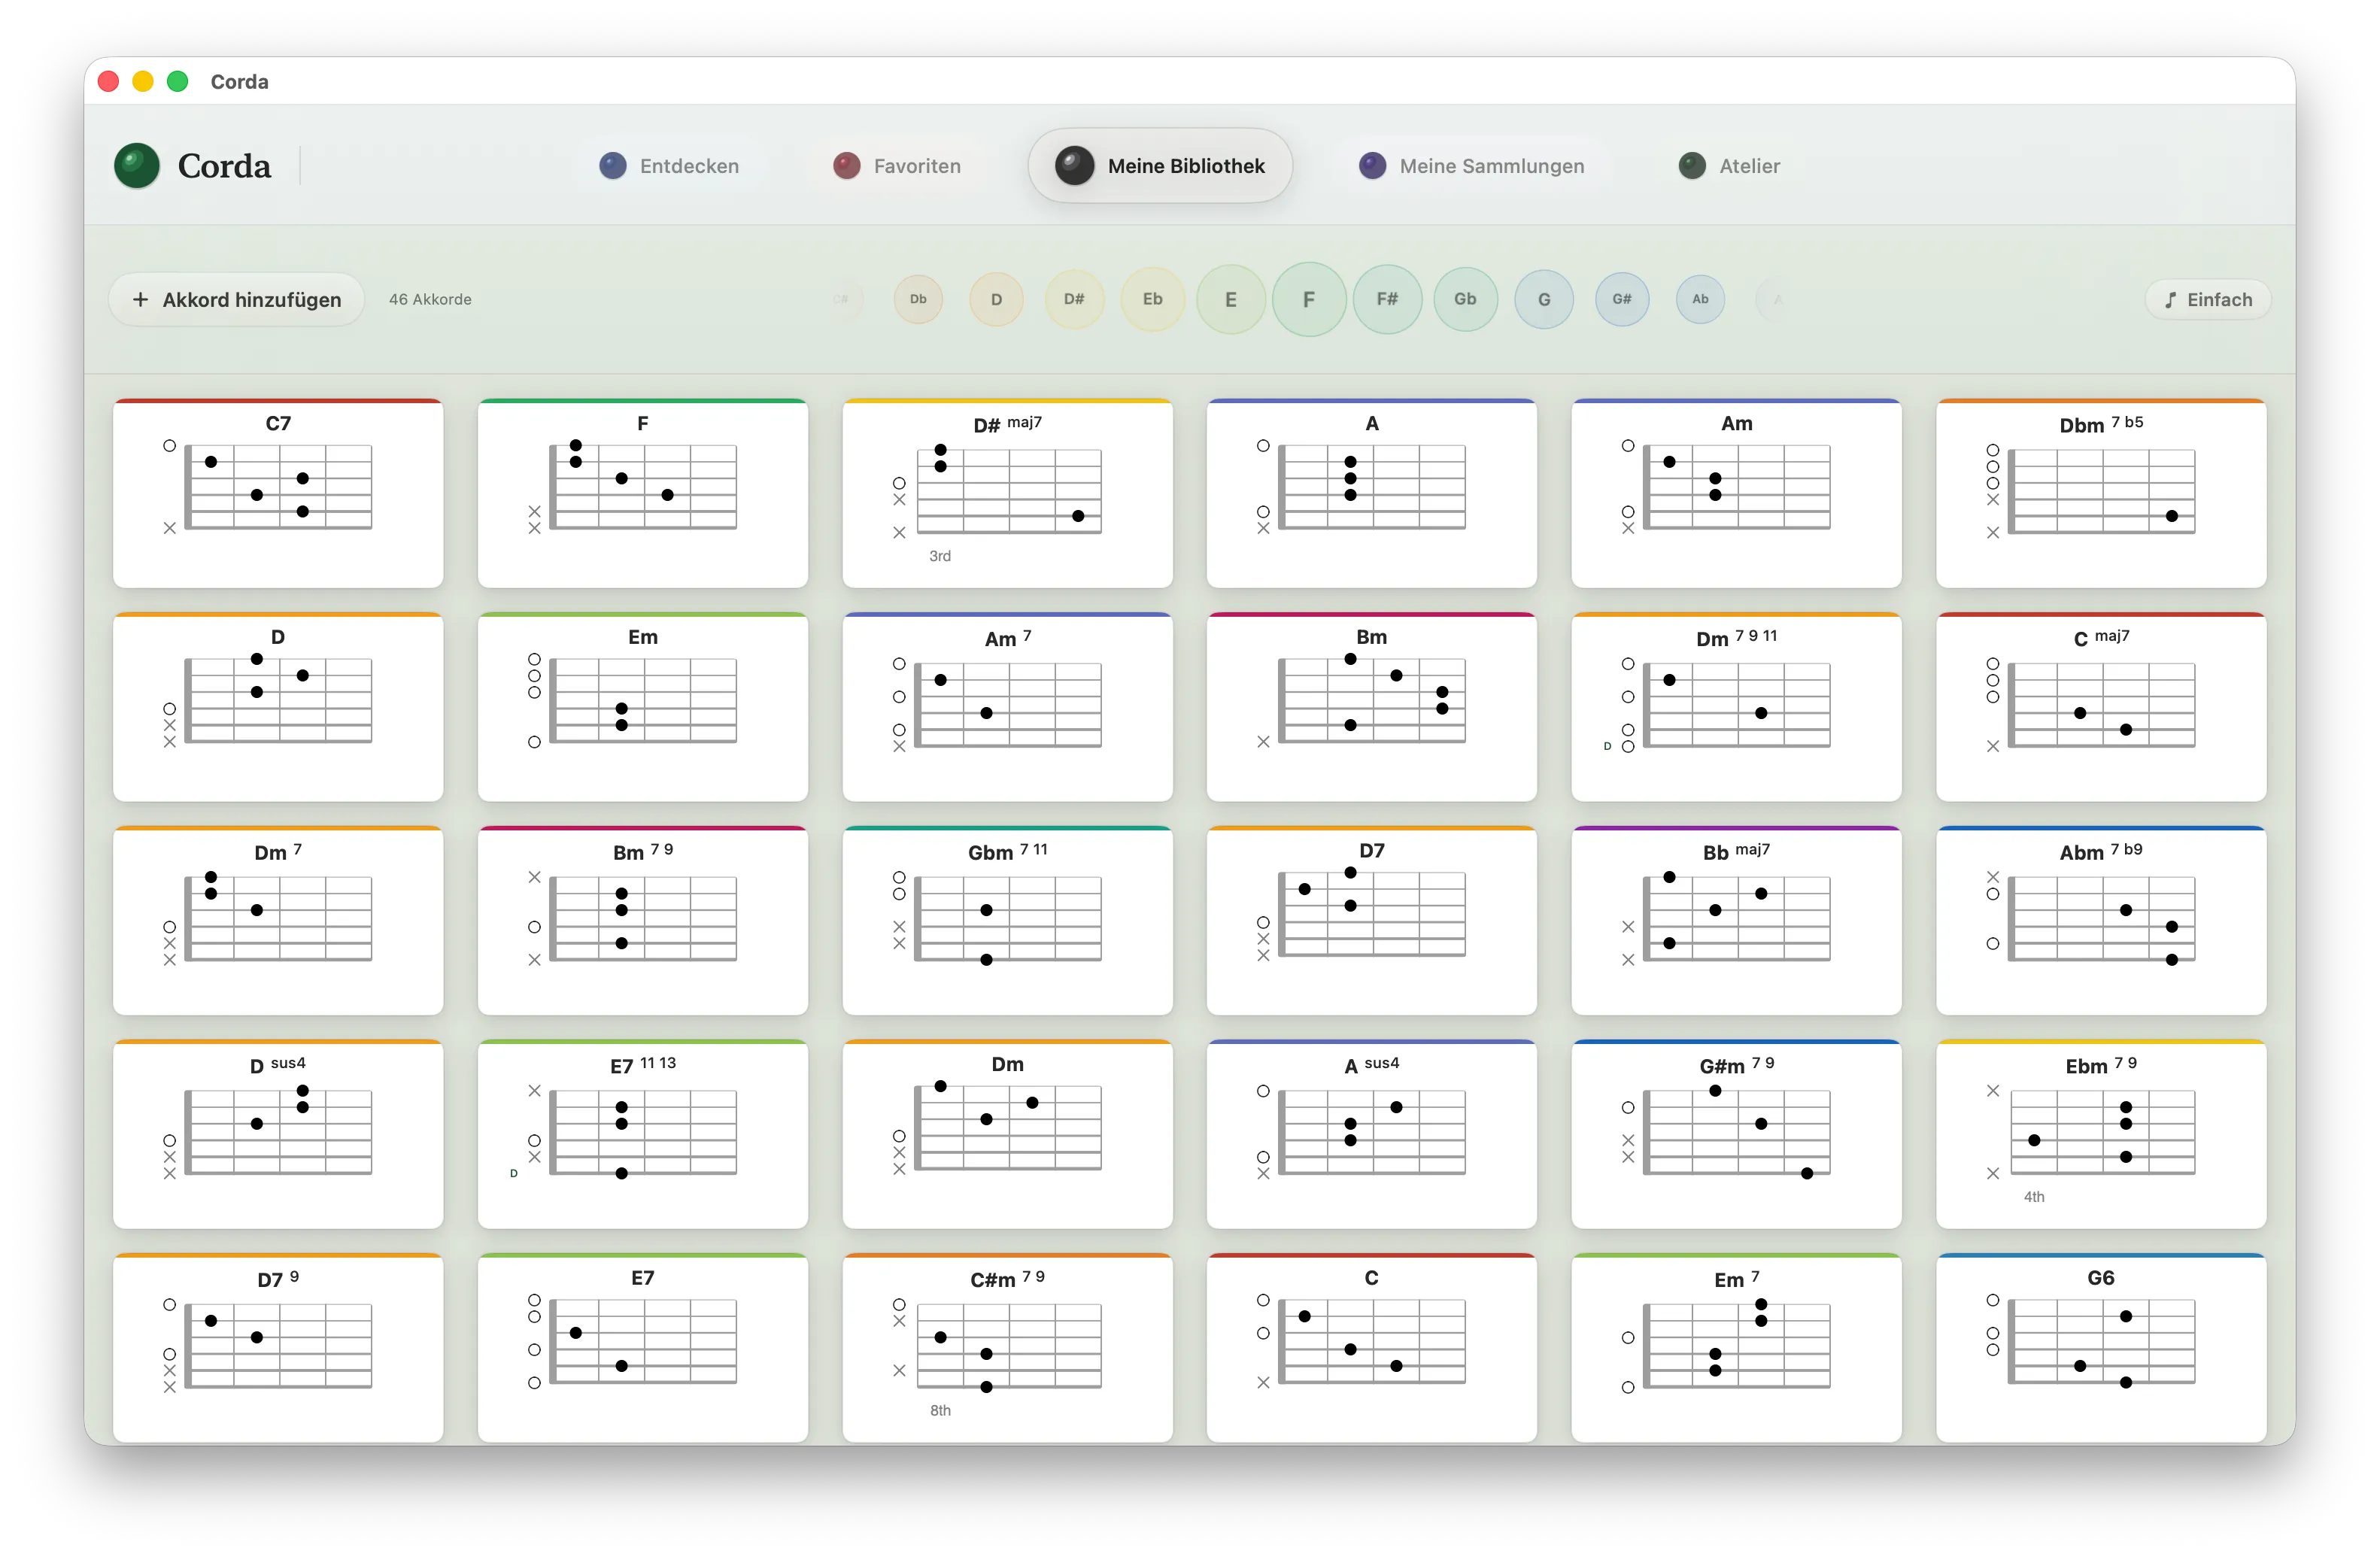Select the F# note filter bubble
2380x1557 pixels.
point(1387,299)
